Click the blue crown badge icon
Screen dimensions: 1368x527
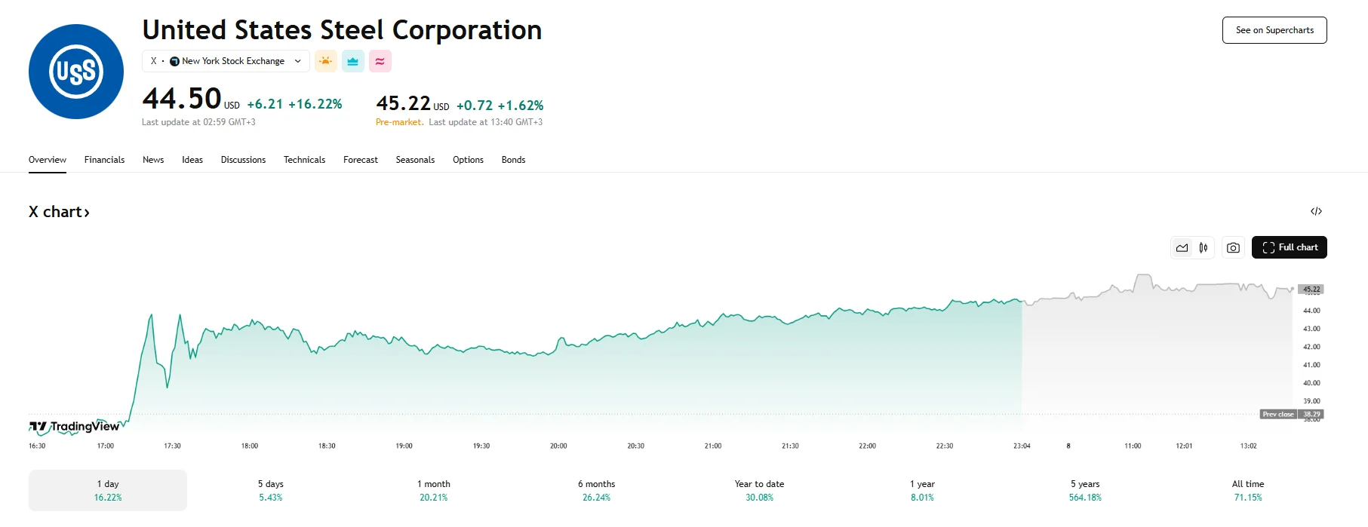(x=353, y=61)
